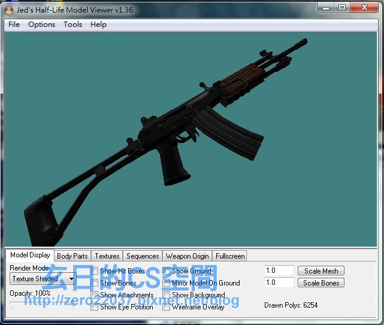Enable Show Hit Boxes checkbox
Screen dimensions: 384x325
point(94,271)
